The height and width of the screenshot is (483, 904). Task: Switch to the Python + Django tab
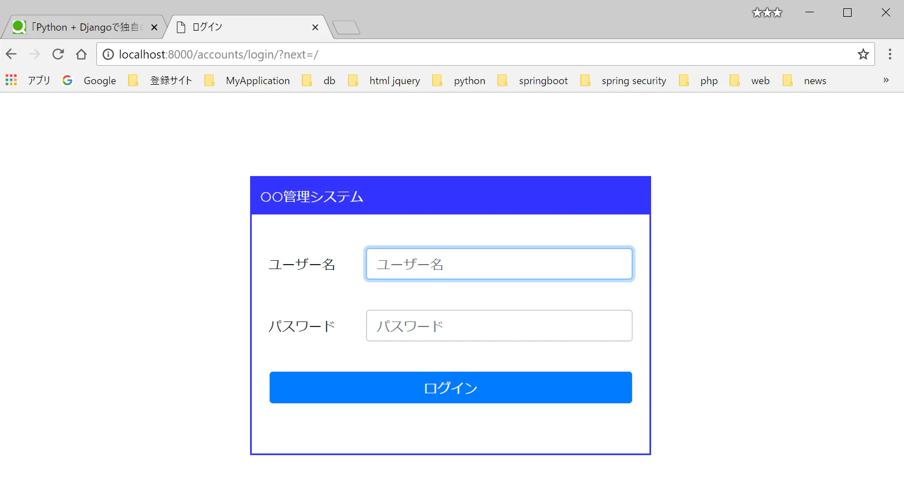84,27
